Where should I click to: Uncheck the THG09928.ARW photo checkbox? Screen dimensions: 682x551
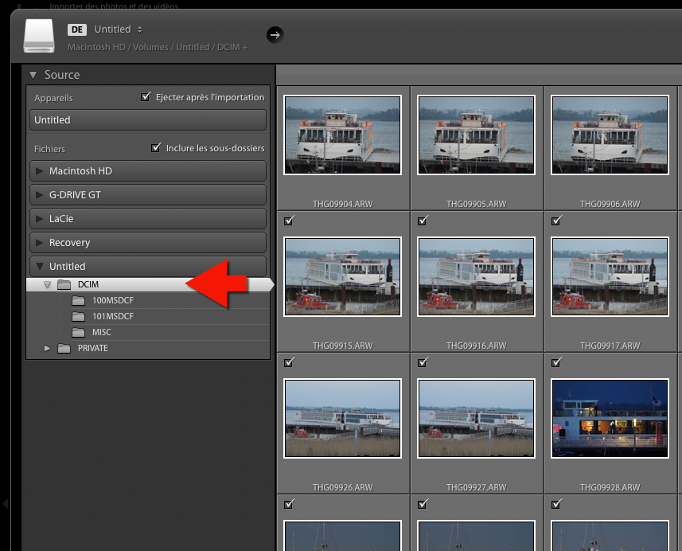pyautogui.click(x=556, y=362)
